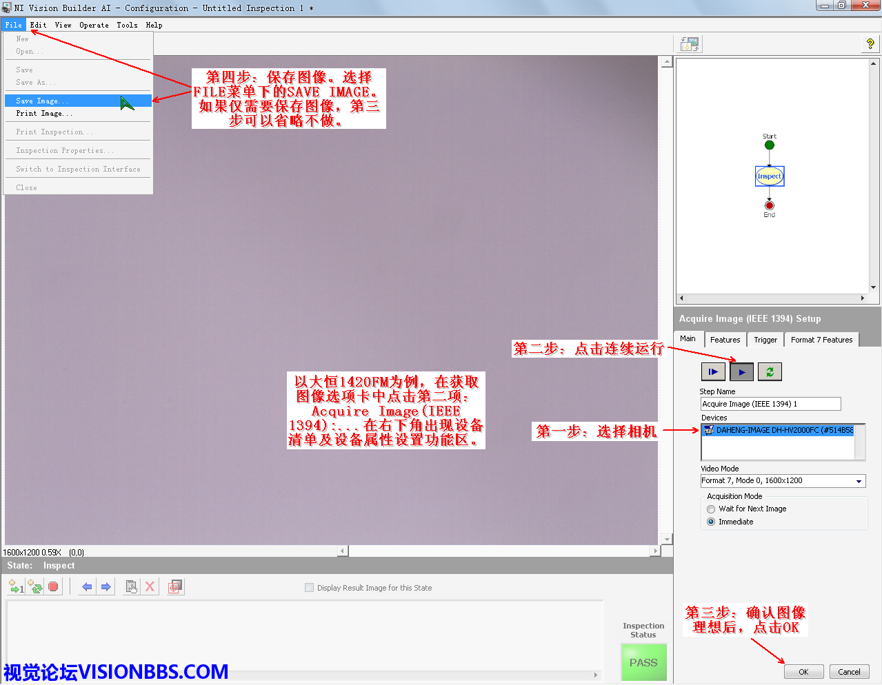This screenshot has height=685, width=882.
Task: Click the yellow question mark help icon
Action: (x=870, y=44)
